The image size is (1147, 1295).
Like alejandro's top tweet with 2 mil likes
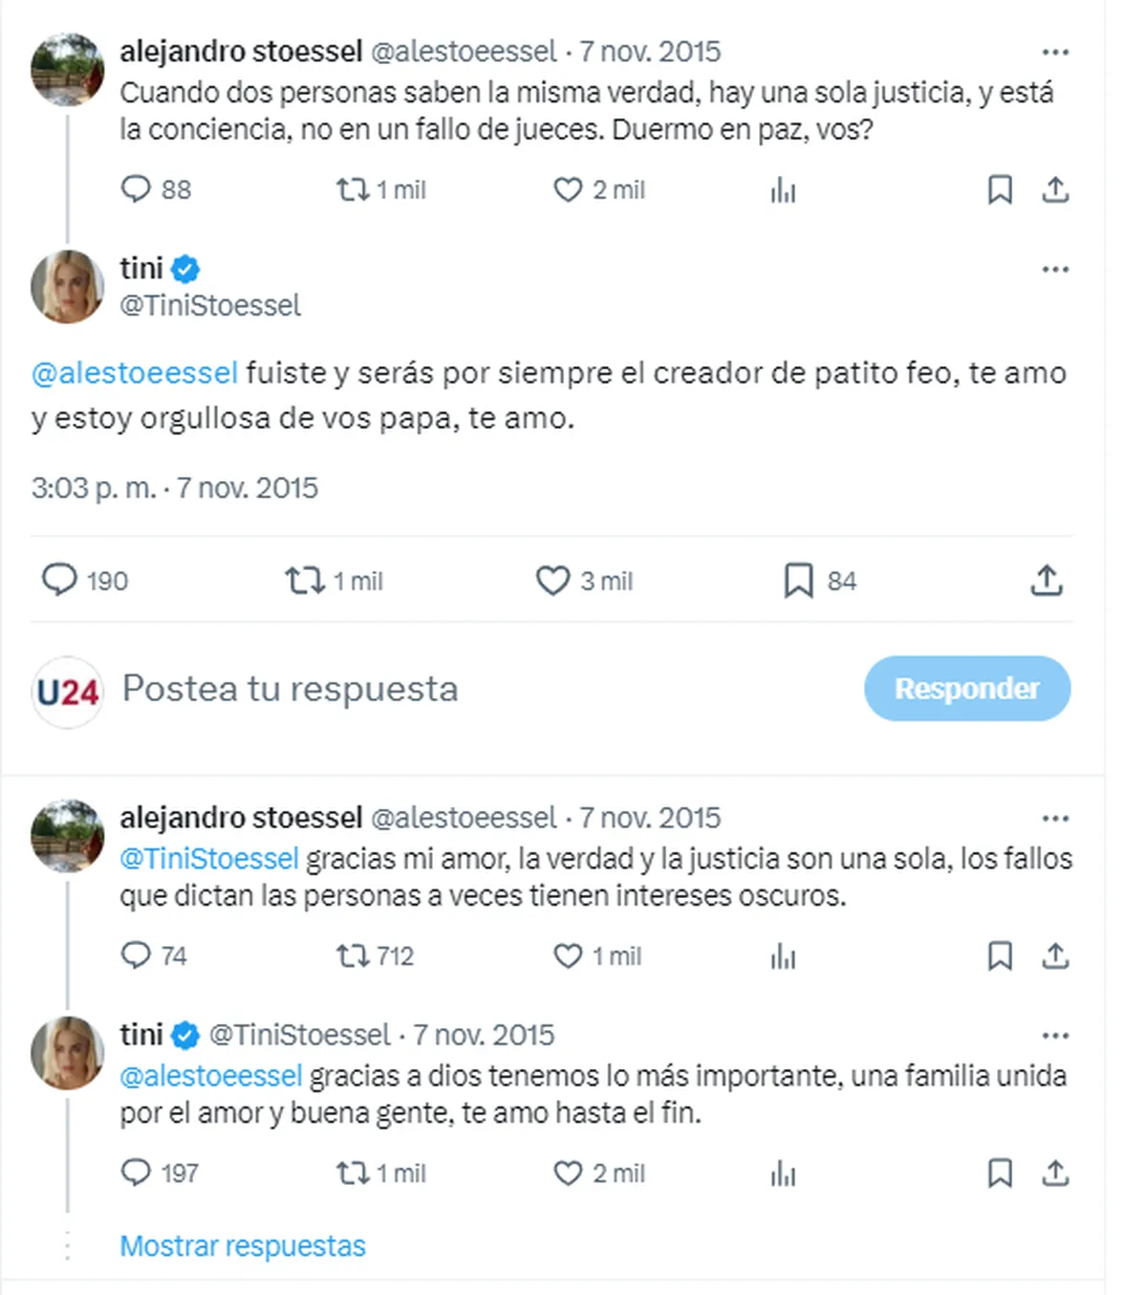click(x=568, y=189)
